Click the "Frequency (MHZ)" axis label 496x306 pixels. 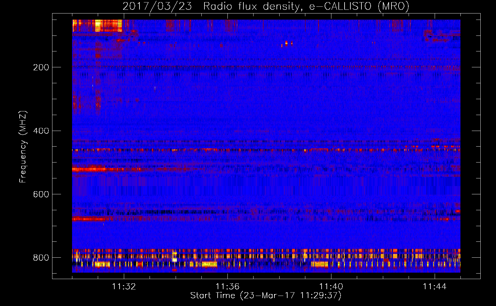coord(23,147)
